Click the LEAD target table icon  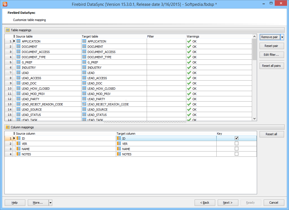coord(84,73)
